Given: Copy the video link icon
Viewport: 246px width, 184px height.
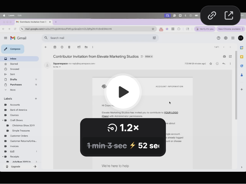Looking at the screenshot, I should click(212, 15).
